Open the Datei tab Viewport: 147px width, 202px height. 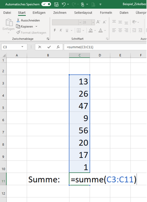point(7,13)
